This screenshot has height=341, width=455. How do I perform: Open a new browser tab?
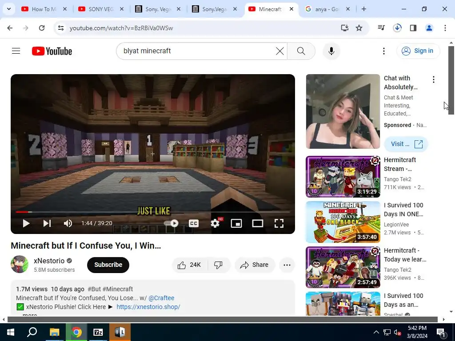363,9
